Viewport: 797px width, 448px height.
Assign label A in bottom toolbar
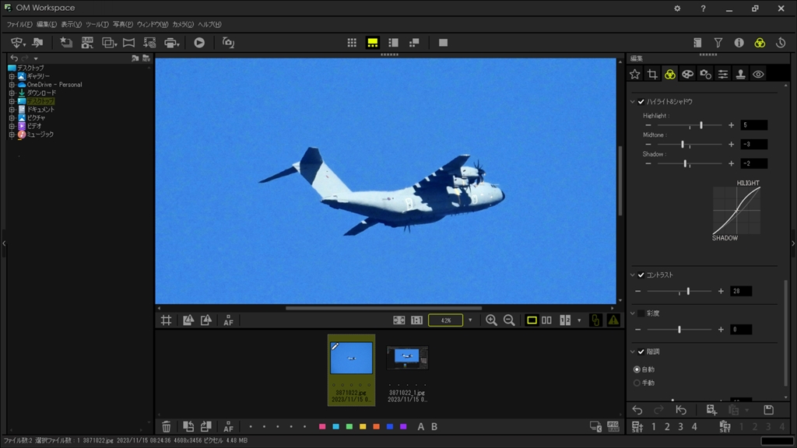coord(420,427)
